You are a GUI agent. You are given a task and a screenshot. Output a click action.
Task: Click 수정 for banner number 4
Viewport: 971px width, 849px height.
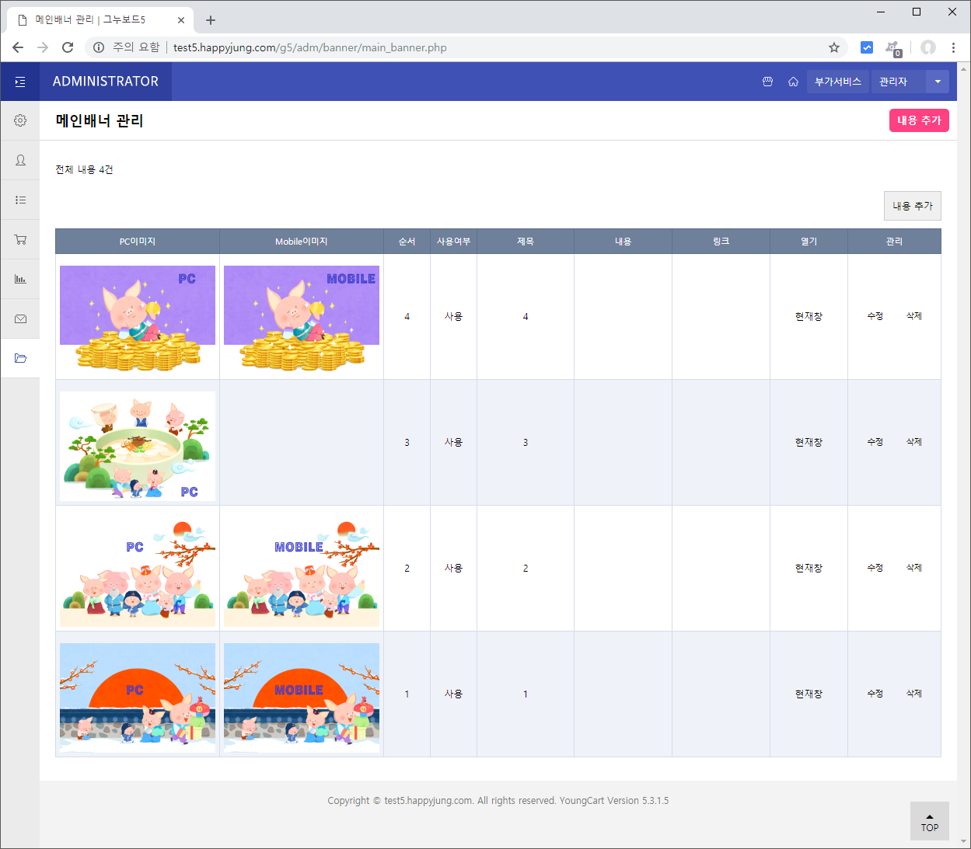coord(875,316)
